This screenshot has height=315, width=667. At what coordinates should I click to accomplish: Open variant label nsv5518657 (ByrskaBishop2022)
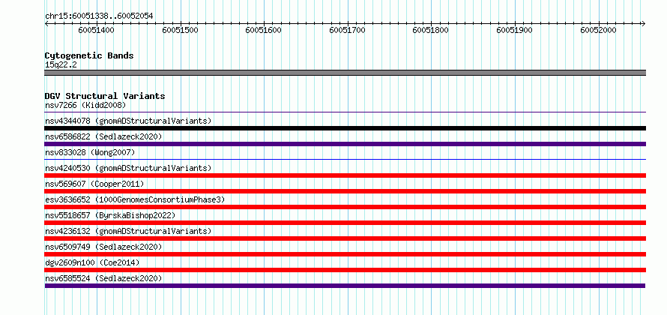click(x=110, y=215)
